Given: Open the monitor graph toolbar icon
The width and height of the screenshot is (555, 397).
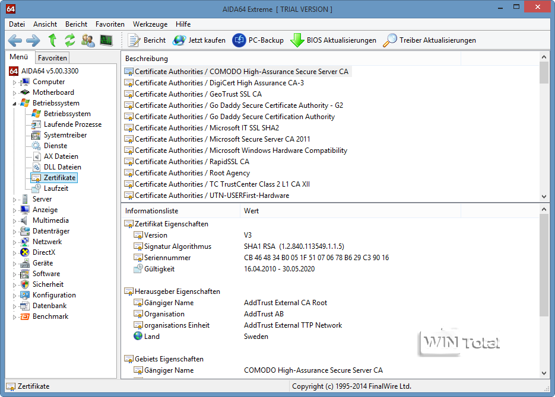Looking at the screenshot, I should (x=106, y=40).
